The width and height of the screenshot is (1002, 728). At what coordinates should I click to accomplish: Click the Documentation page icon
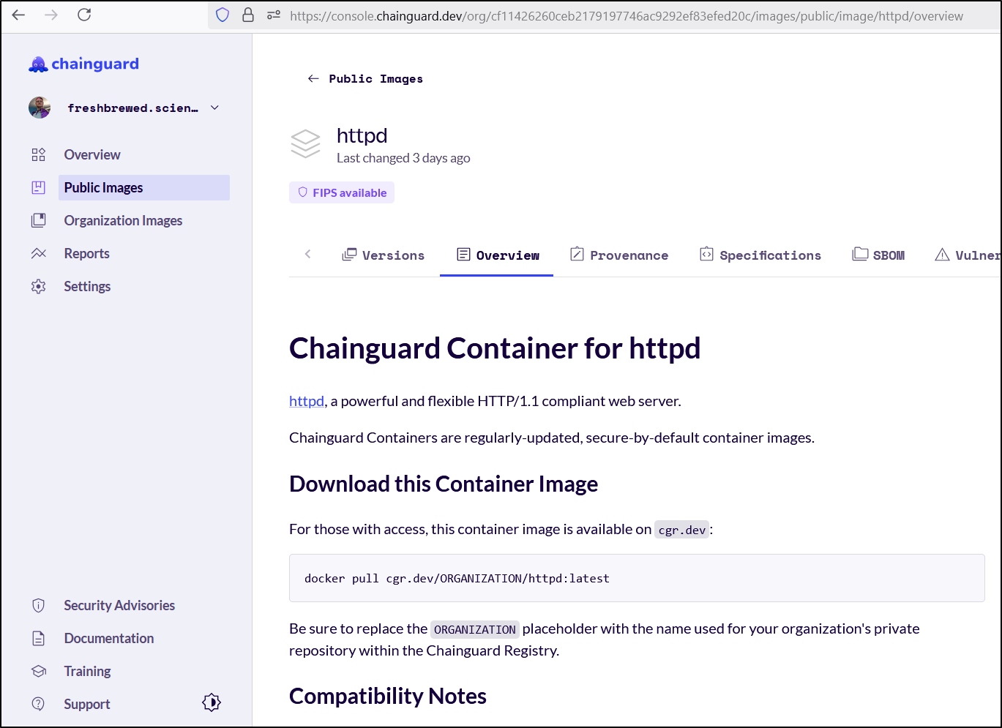[x=39, y=638]
